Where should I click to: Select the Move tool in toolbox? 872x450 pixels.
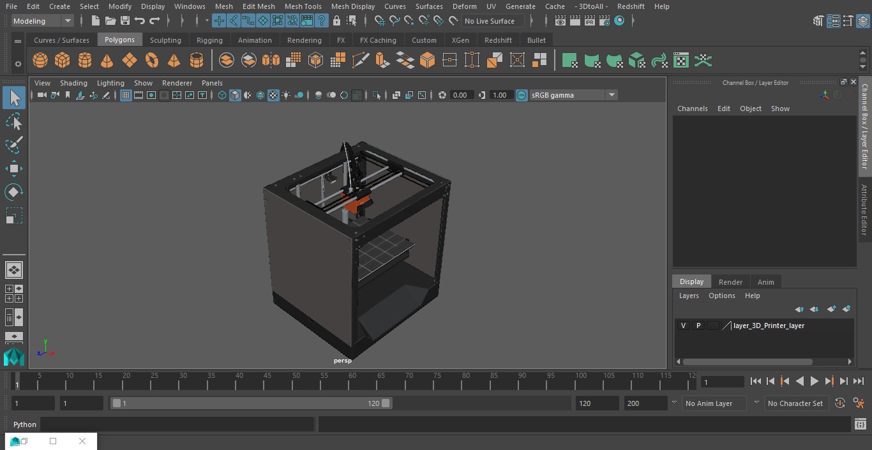pyautogui.click(x=13, y=169)
